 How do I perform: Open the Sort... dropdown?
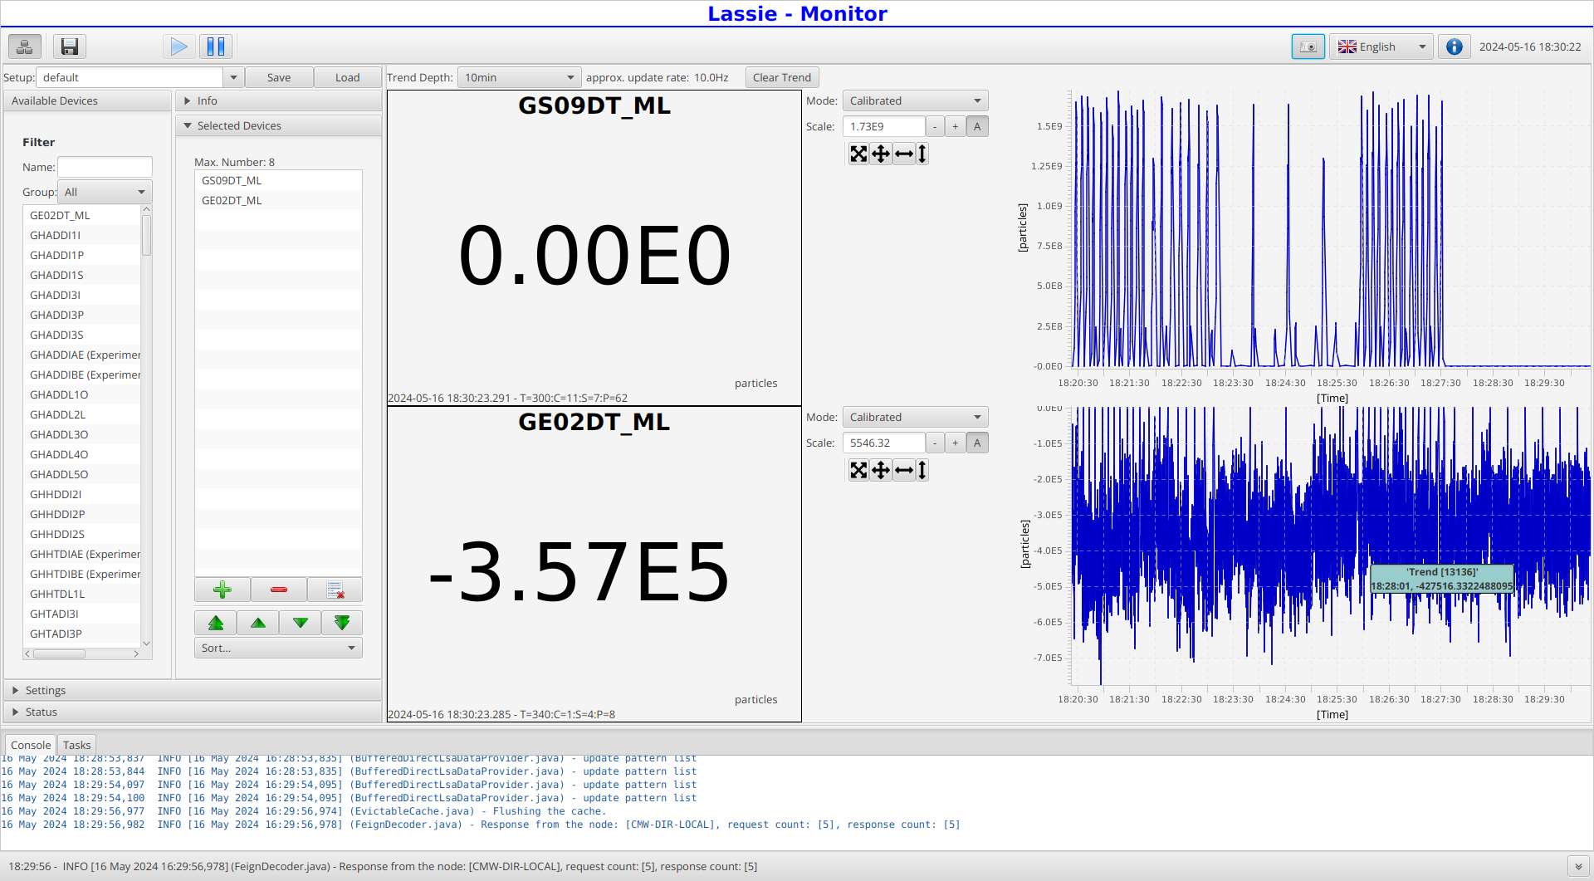(278, 648)
